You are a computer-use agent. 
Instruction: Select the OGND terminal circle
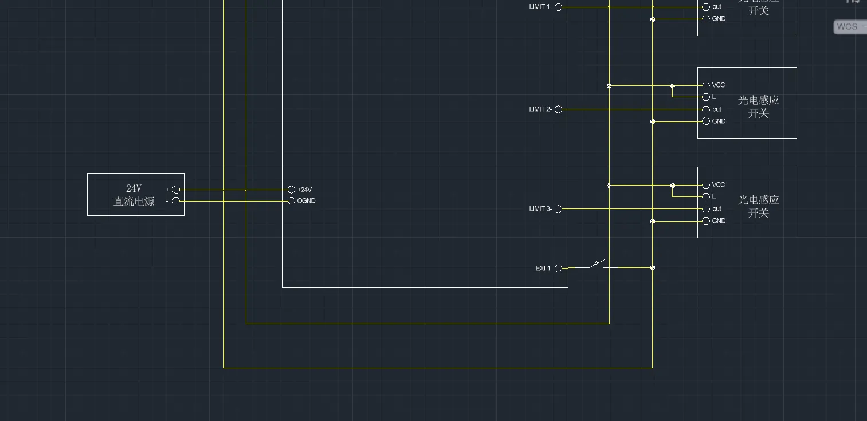(291, 201)
